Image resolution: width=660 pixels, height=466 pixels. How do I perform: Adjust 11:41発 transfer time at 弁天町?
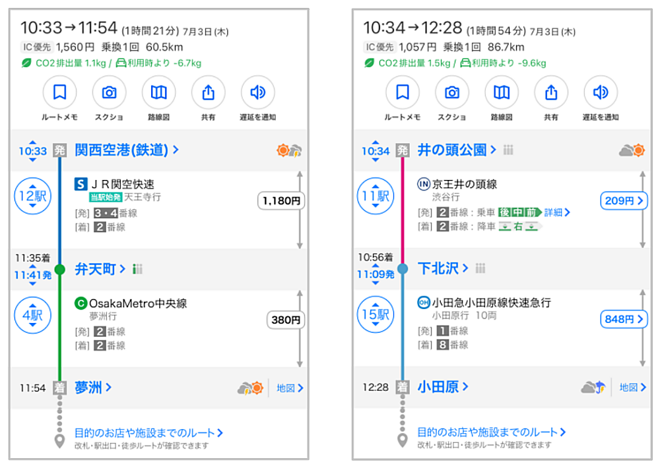click(x=33, y=276)
